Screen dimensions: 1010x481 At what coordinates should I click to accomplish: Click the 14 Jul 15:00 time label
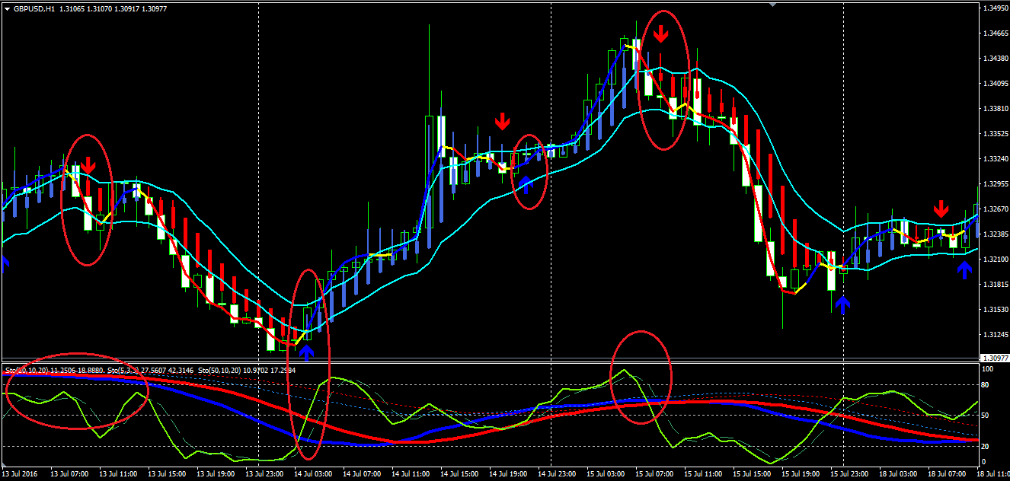pos(460,474)
